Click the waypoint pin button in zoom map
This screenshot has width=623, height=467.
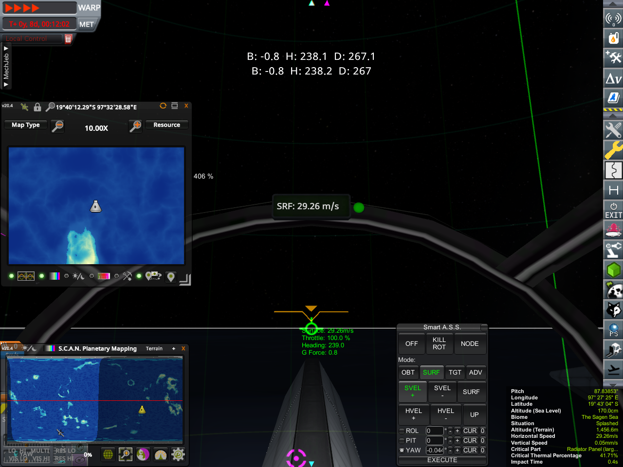coord(171,277)
